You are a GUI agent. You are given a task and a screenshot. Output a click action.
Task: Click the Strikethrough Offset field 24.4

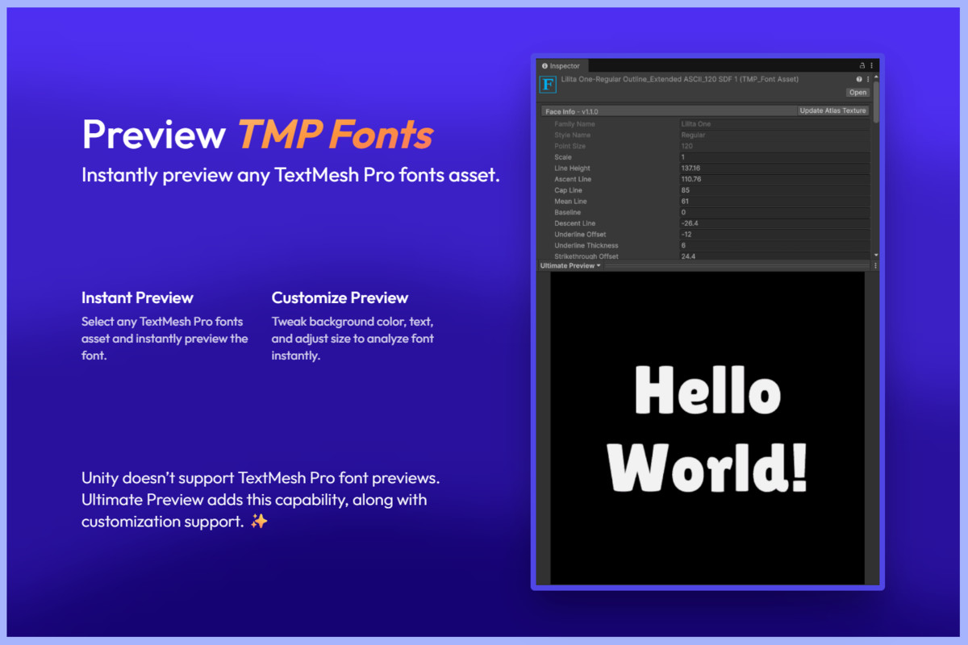[774, 256]
